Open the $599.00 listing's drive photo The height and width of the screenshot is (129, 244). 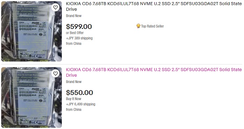31,31
